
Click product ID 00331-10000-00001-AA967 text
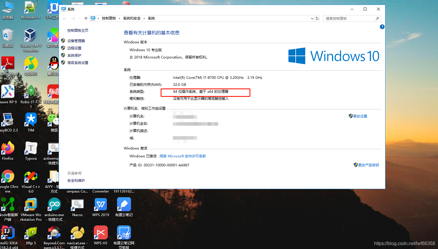pyautogui.click(x=166, y=165)
